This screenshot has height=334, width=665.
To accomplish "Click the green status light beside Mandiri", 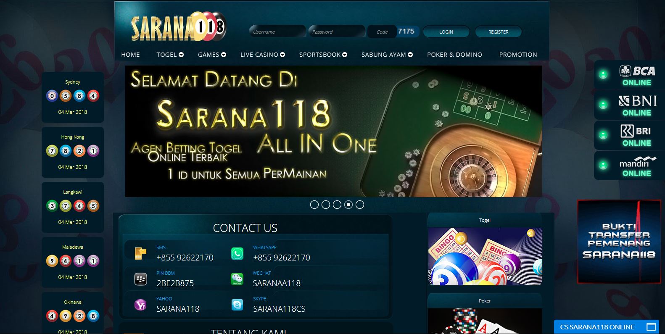I will (603, 165).
